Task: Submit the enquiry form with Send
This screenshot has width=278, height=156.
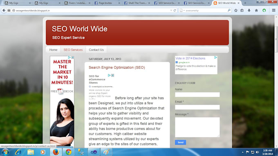Action: coord(180,143)
